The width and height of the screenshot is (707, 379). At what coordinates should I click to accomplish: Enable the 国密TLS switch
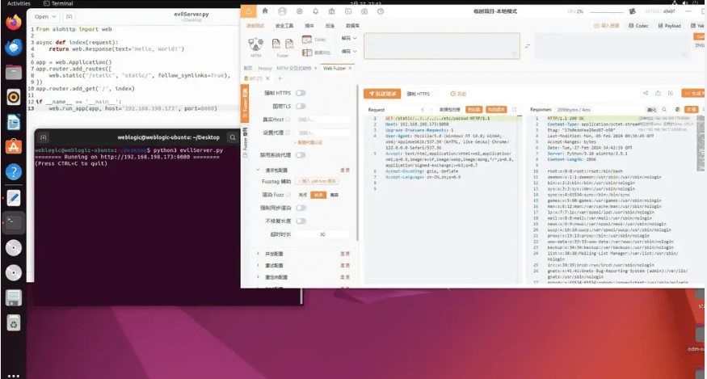click(301, 106)
